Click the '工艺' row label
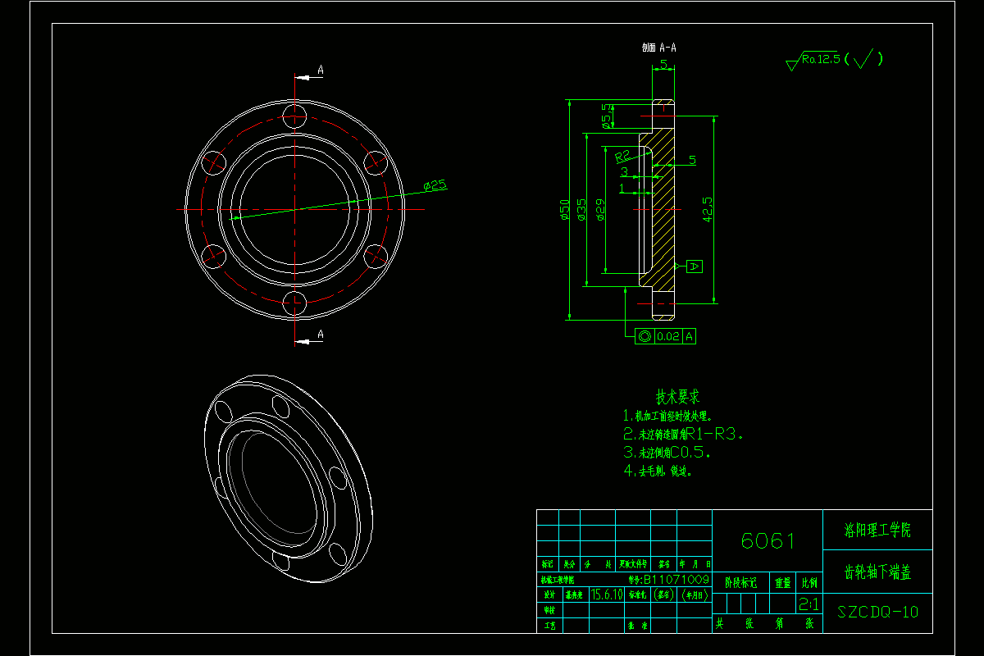 click(x=549, y=625)
